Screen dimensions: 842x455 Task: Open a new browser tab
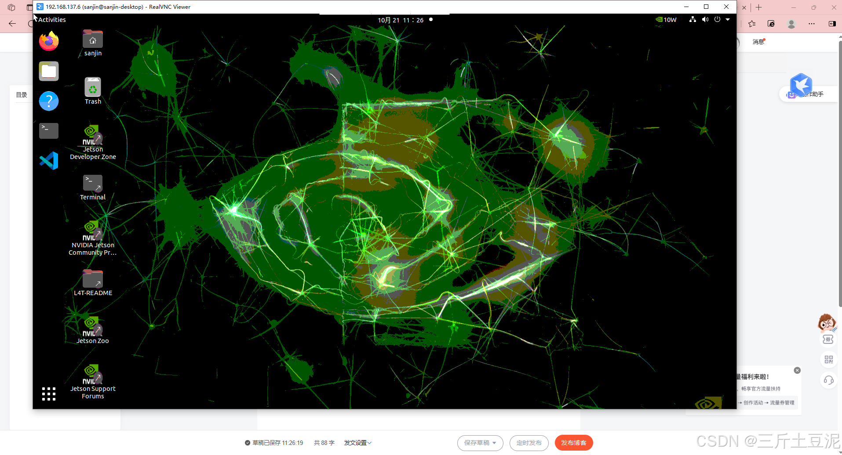click(759, 7)
